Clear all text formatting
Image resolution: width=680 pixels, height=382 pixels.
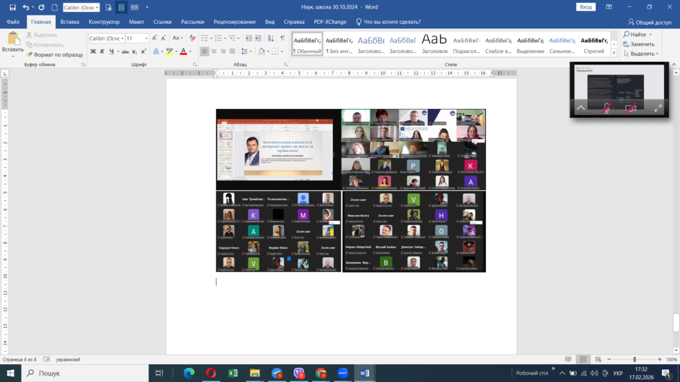193,38
